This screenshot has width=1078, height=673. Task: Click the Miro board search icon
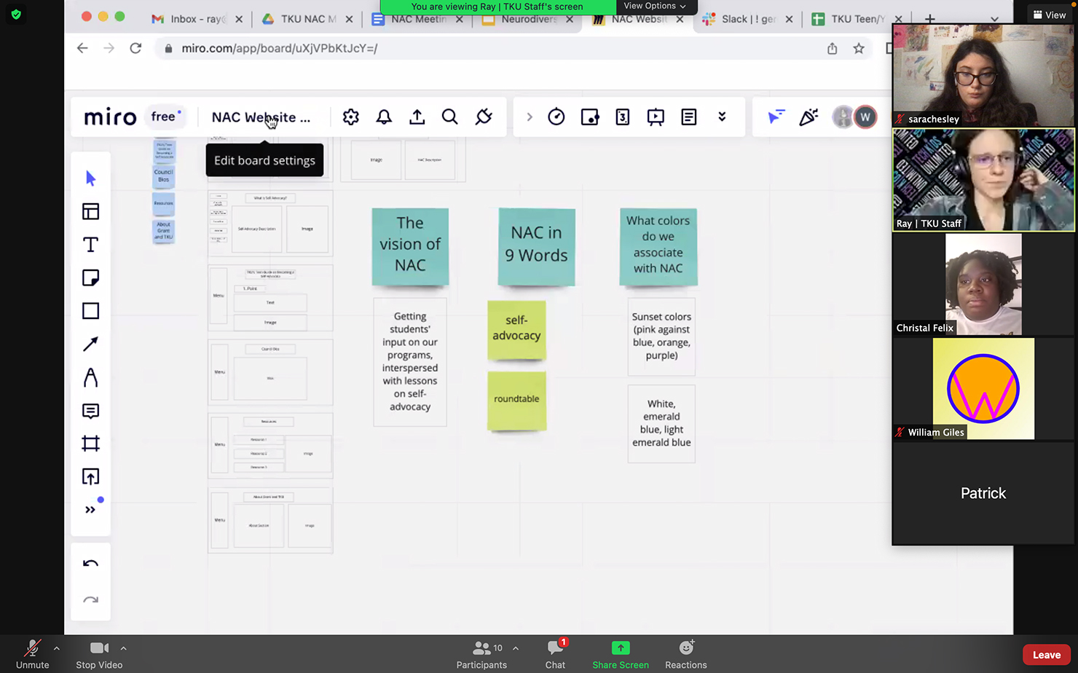pos(449,117)
